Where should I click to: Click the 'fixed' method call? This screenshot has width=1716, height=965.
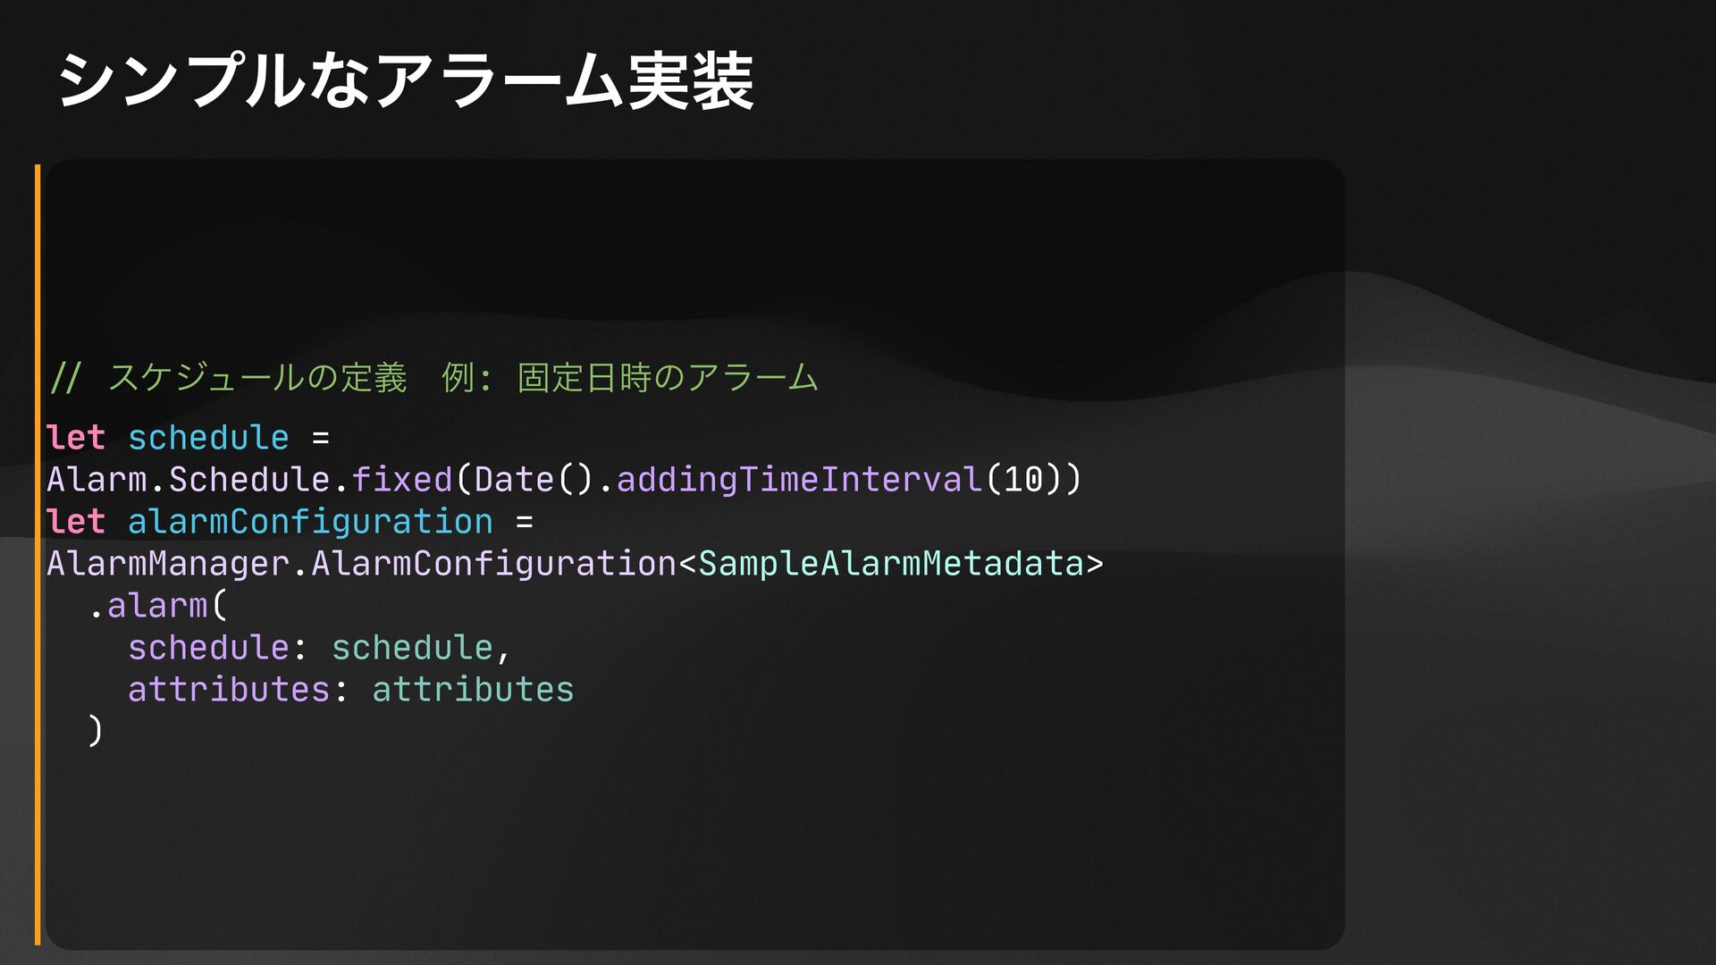point(402,480)
